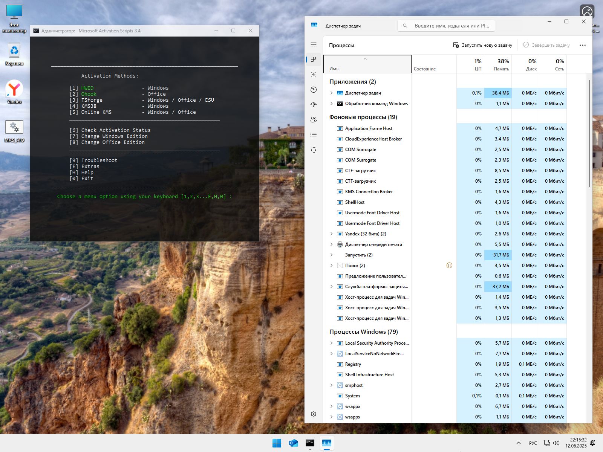Expand the smphost process row
The image size is (603, 452).
click(331, 385)
